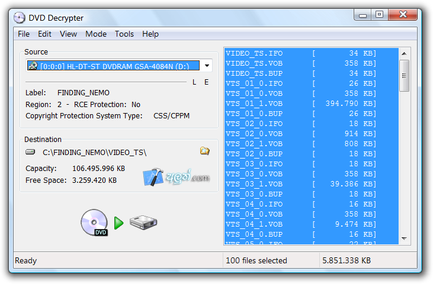
Task: Select VTS_01_0.VOB in the file list
Action: (312, 93)
